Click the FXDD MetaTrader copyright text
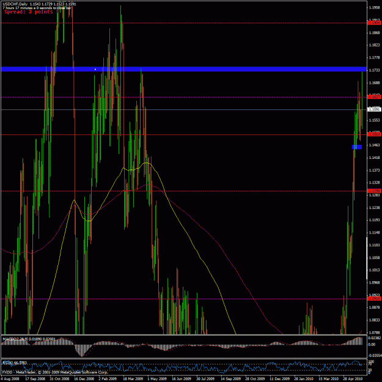382x382 pixels. point(55,372)
